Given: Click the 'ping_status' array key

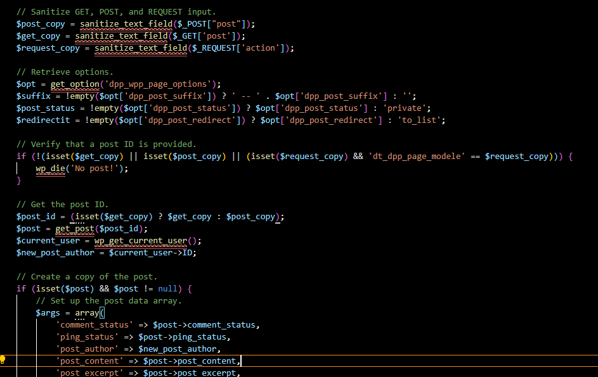Looking at the screenshot, I should [x=87, y=337].
